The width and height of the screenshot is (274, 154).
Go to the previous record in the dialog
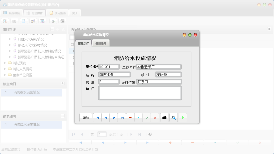tap(105, 117)
